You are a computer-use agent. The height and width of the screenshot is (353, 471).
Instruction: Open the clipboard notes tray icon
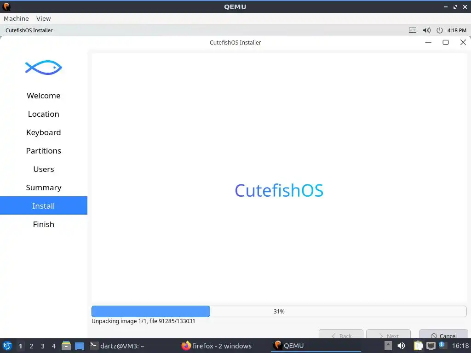click(418, 346)
